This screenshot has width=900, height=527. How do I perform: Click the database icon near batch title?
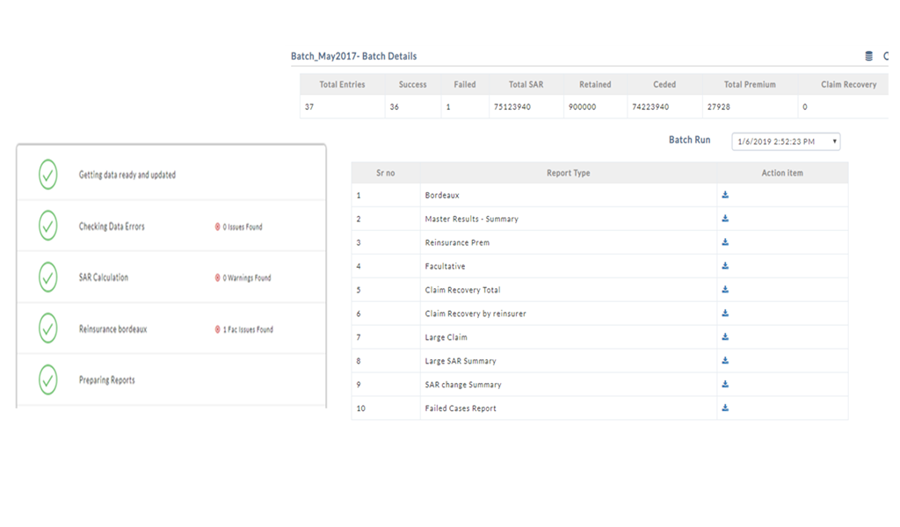coord(868,56)
